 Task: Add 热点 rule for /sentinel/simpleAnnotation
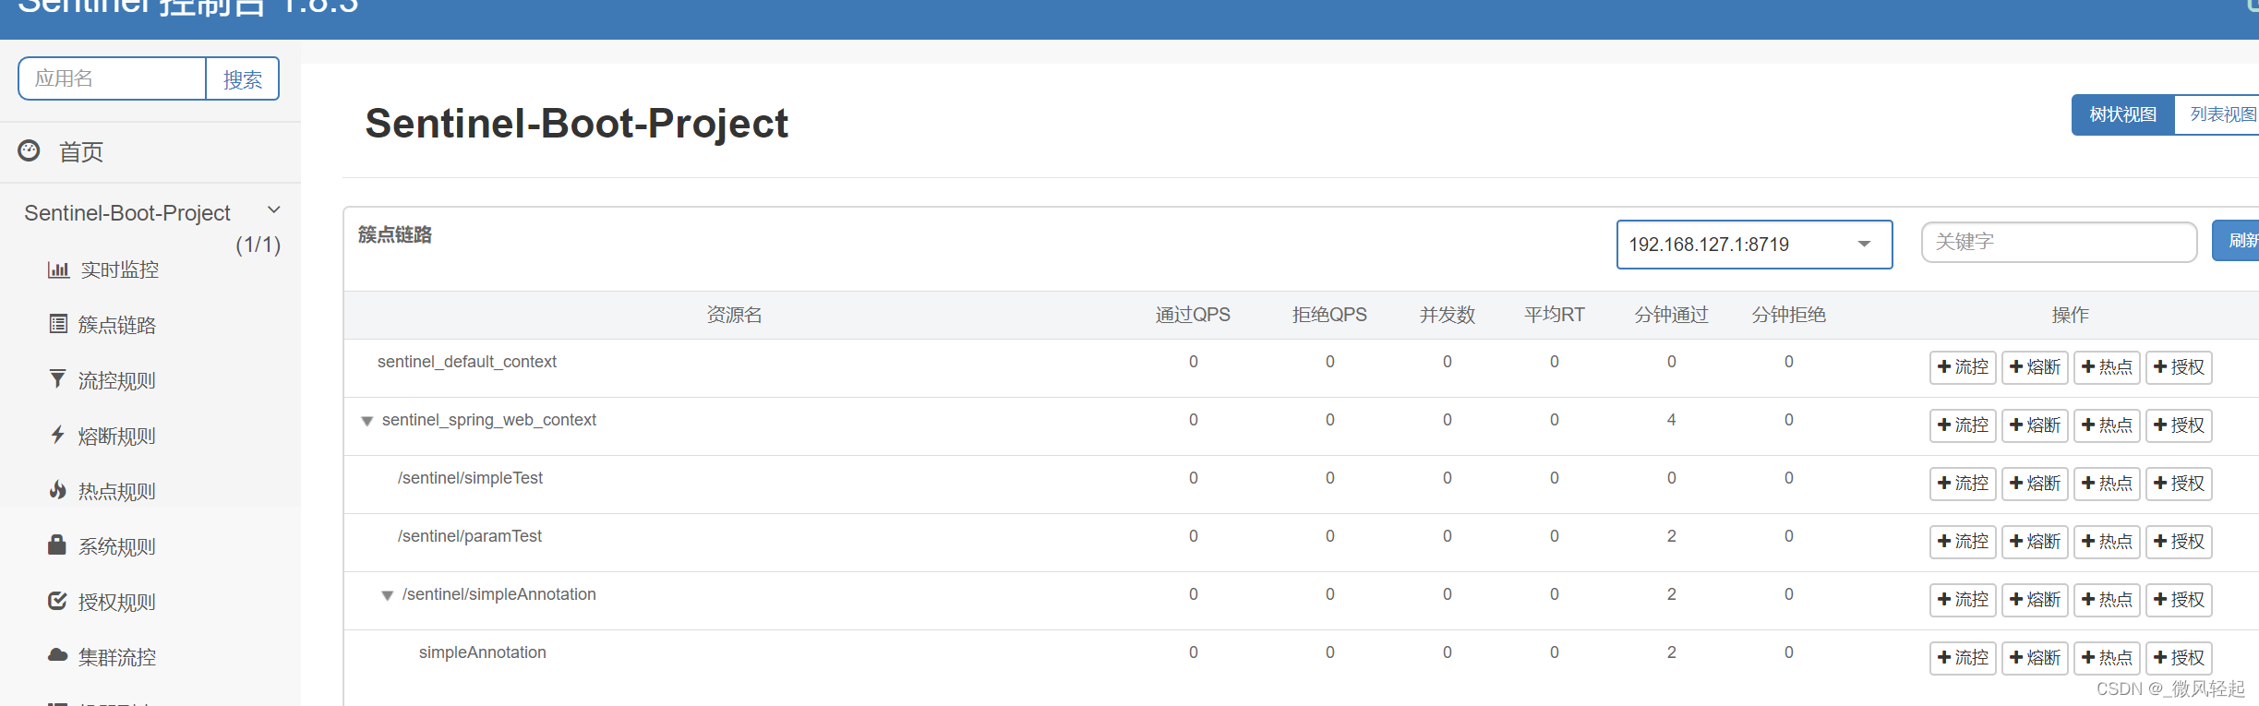[2107, 600]
